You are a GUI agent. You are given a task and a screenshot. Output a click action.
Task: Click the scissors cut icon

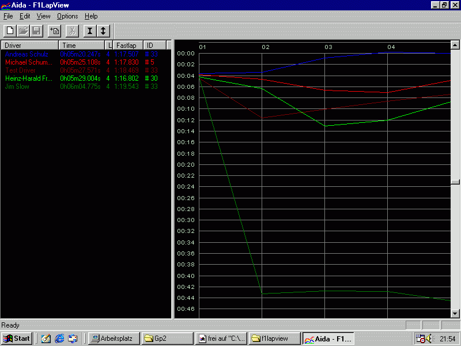73,31
